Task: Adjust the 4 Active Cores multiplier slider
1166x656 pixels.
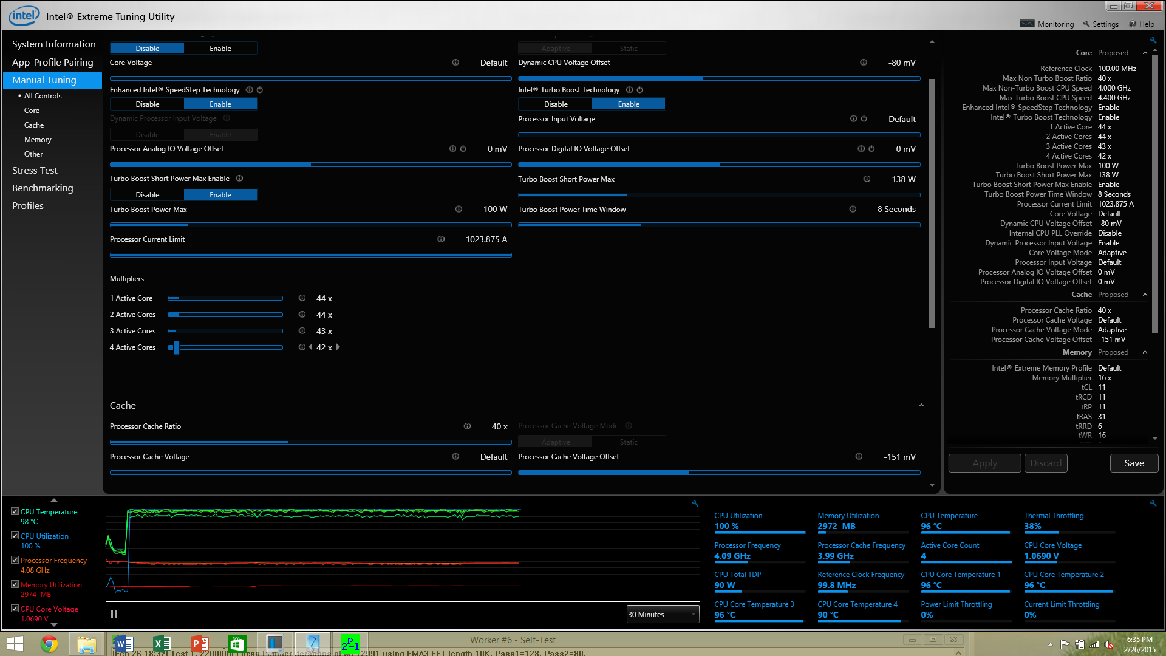Action: point(176,347)
